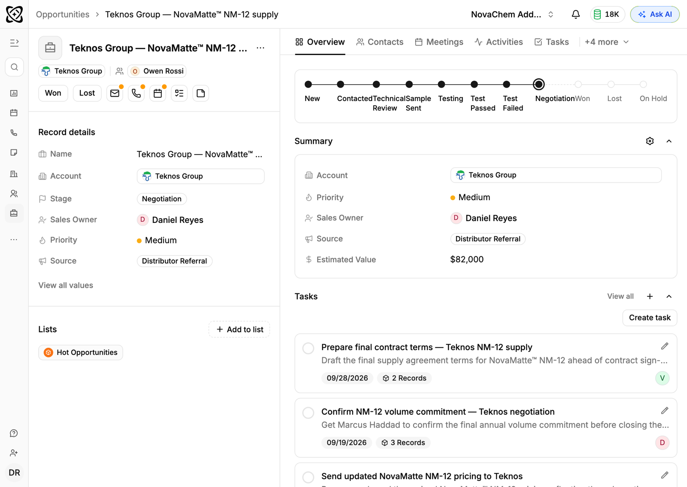This screenshot has width=687, height=487.
Task: Open the notifications bell
Action: 576,14
